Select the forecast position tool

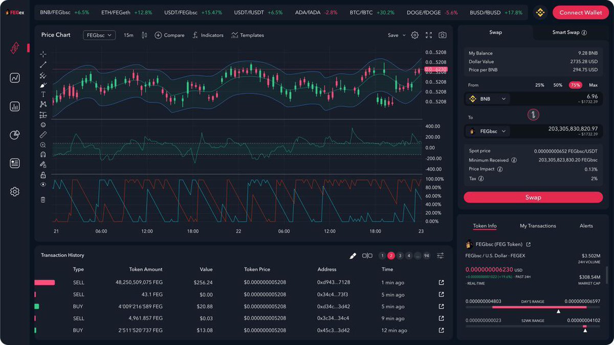click(43, 115)
